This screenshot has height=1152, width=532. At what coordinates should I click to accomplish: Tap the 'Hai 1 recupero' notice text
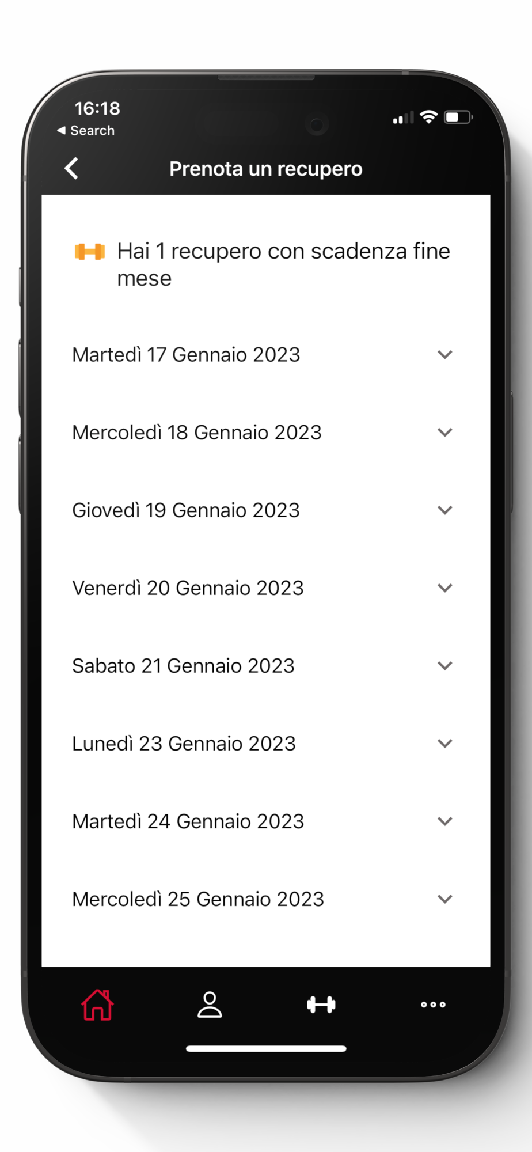[283, 264]
